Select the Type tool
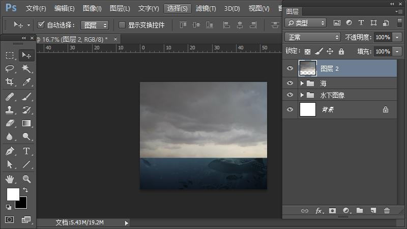The width and height of the screenshot is (407, 229). [26, 151]
